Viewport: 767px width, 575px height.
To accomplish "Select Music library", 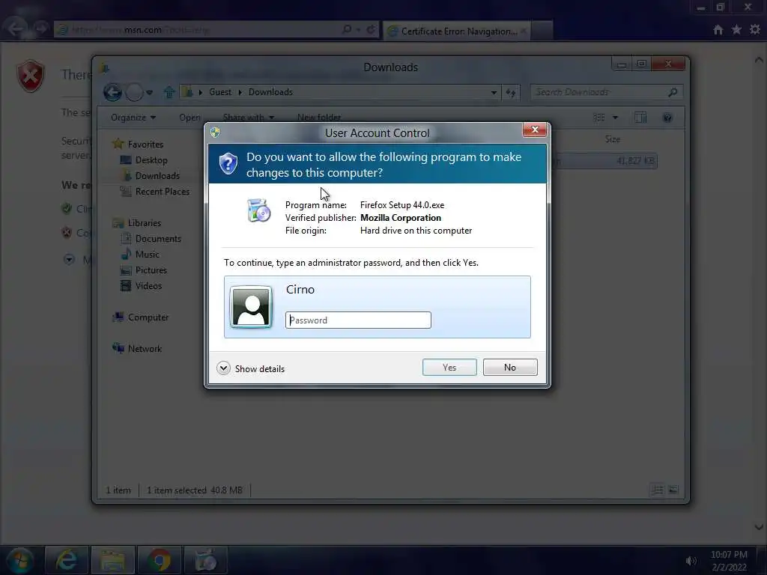I will pos(148,255).
